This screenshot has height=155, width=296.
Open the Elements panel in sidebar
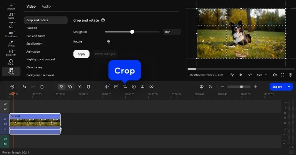(11, 53)
